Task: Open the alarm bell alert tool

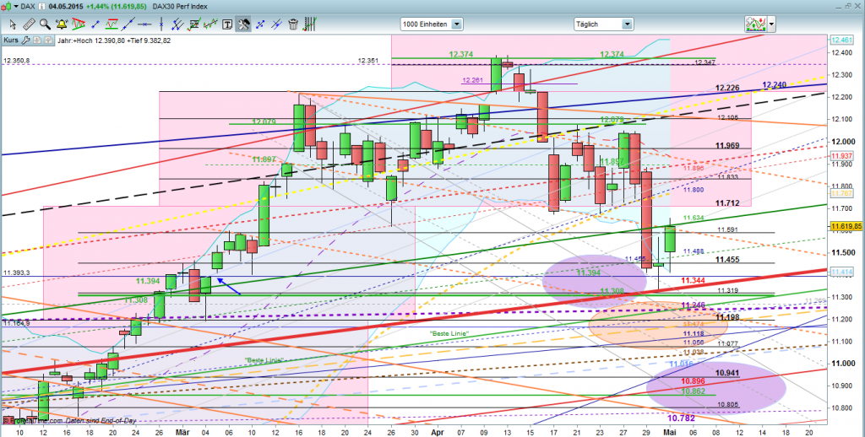Action: [61, 24]
